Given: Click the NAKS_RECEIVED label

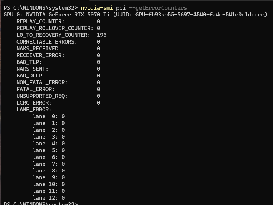Looking at the screenshot, I should [x=39, y=49].
